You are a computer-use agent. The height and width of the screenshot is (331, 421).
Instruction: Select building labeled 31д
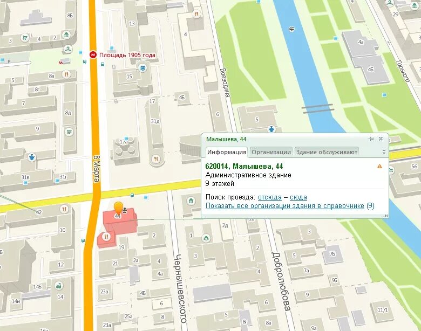pyautogui.click(x=155, y=121)
